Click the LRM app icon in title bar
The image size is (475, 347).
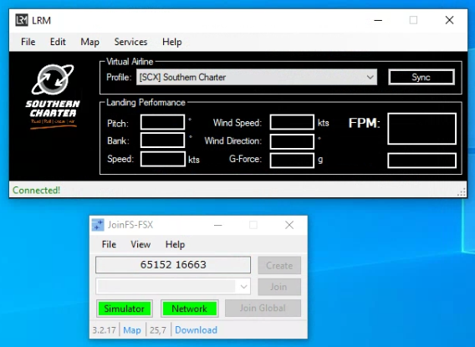click(22, 20)
